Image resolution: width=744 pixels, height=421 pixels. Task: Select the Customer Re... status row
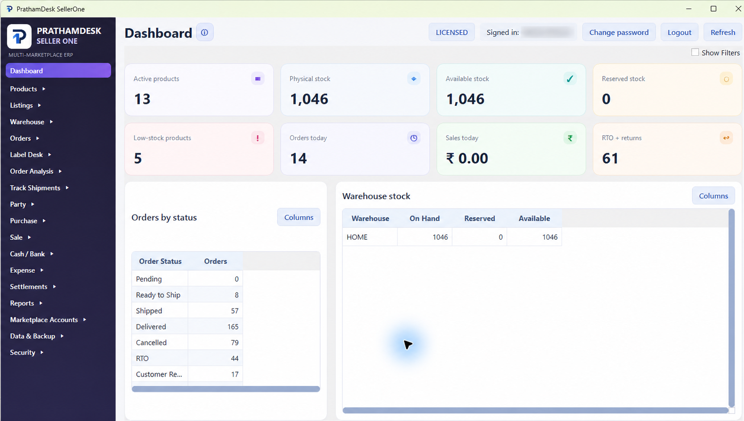187,374
